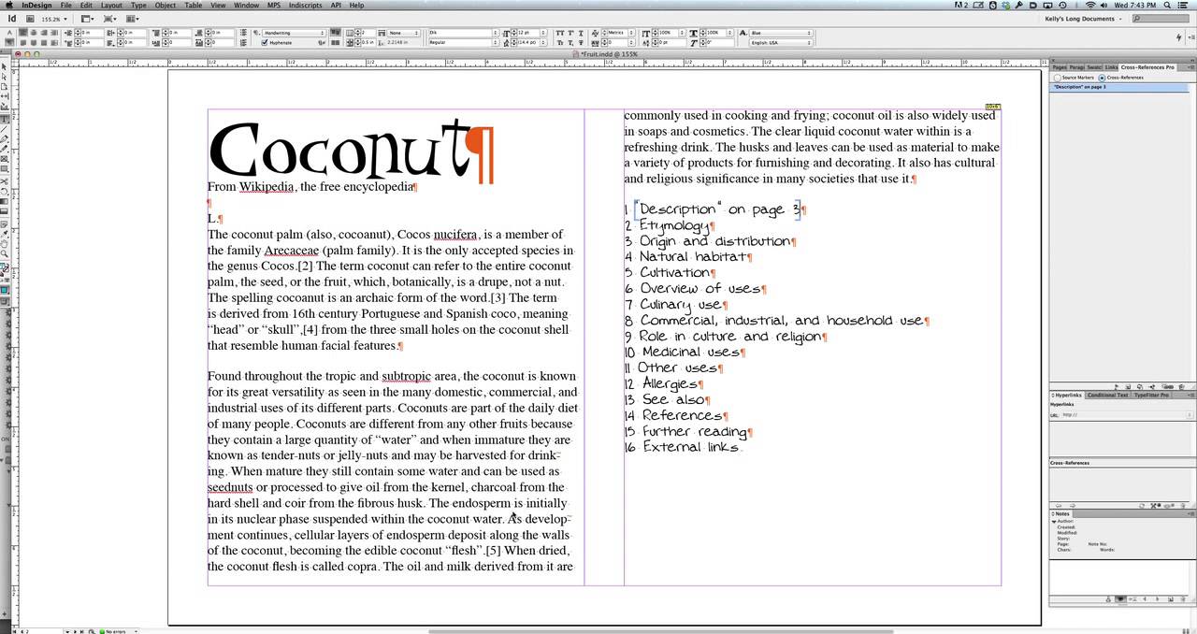Switch to paragraph formatting controls
Viewport: 1197px width, 634px height.
[10, 42]
